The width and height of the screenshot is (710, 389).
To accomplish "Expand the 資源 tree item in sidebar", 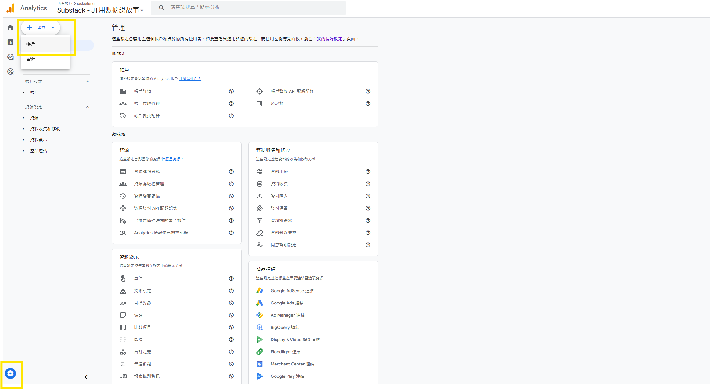I will click(23, 118).
